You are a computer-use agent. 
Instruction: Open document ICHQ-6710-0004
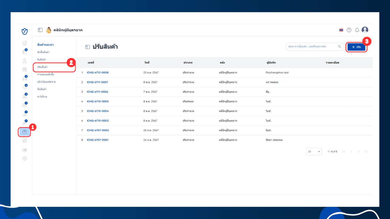point(98,111)
